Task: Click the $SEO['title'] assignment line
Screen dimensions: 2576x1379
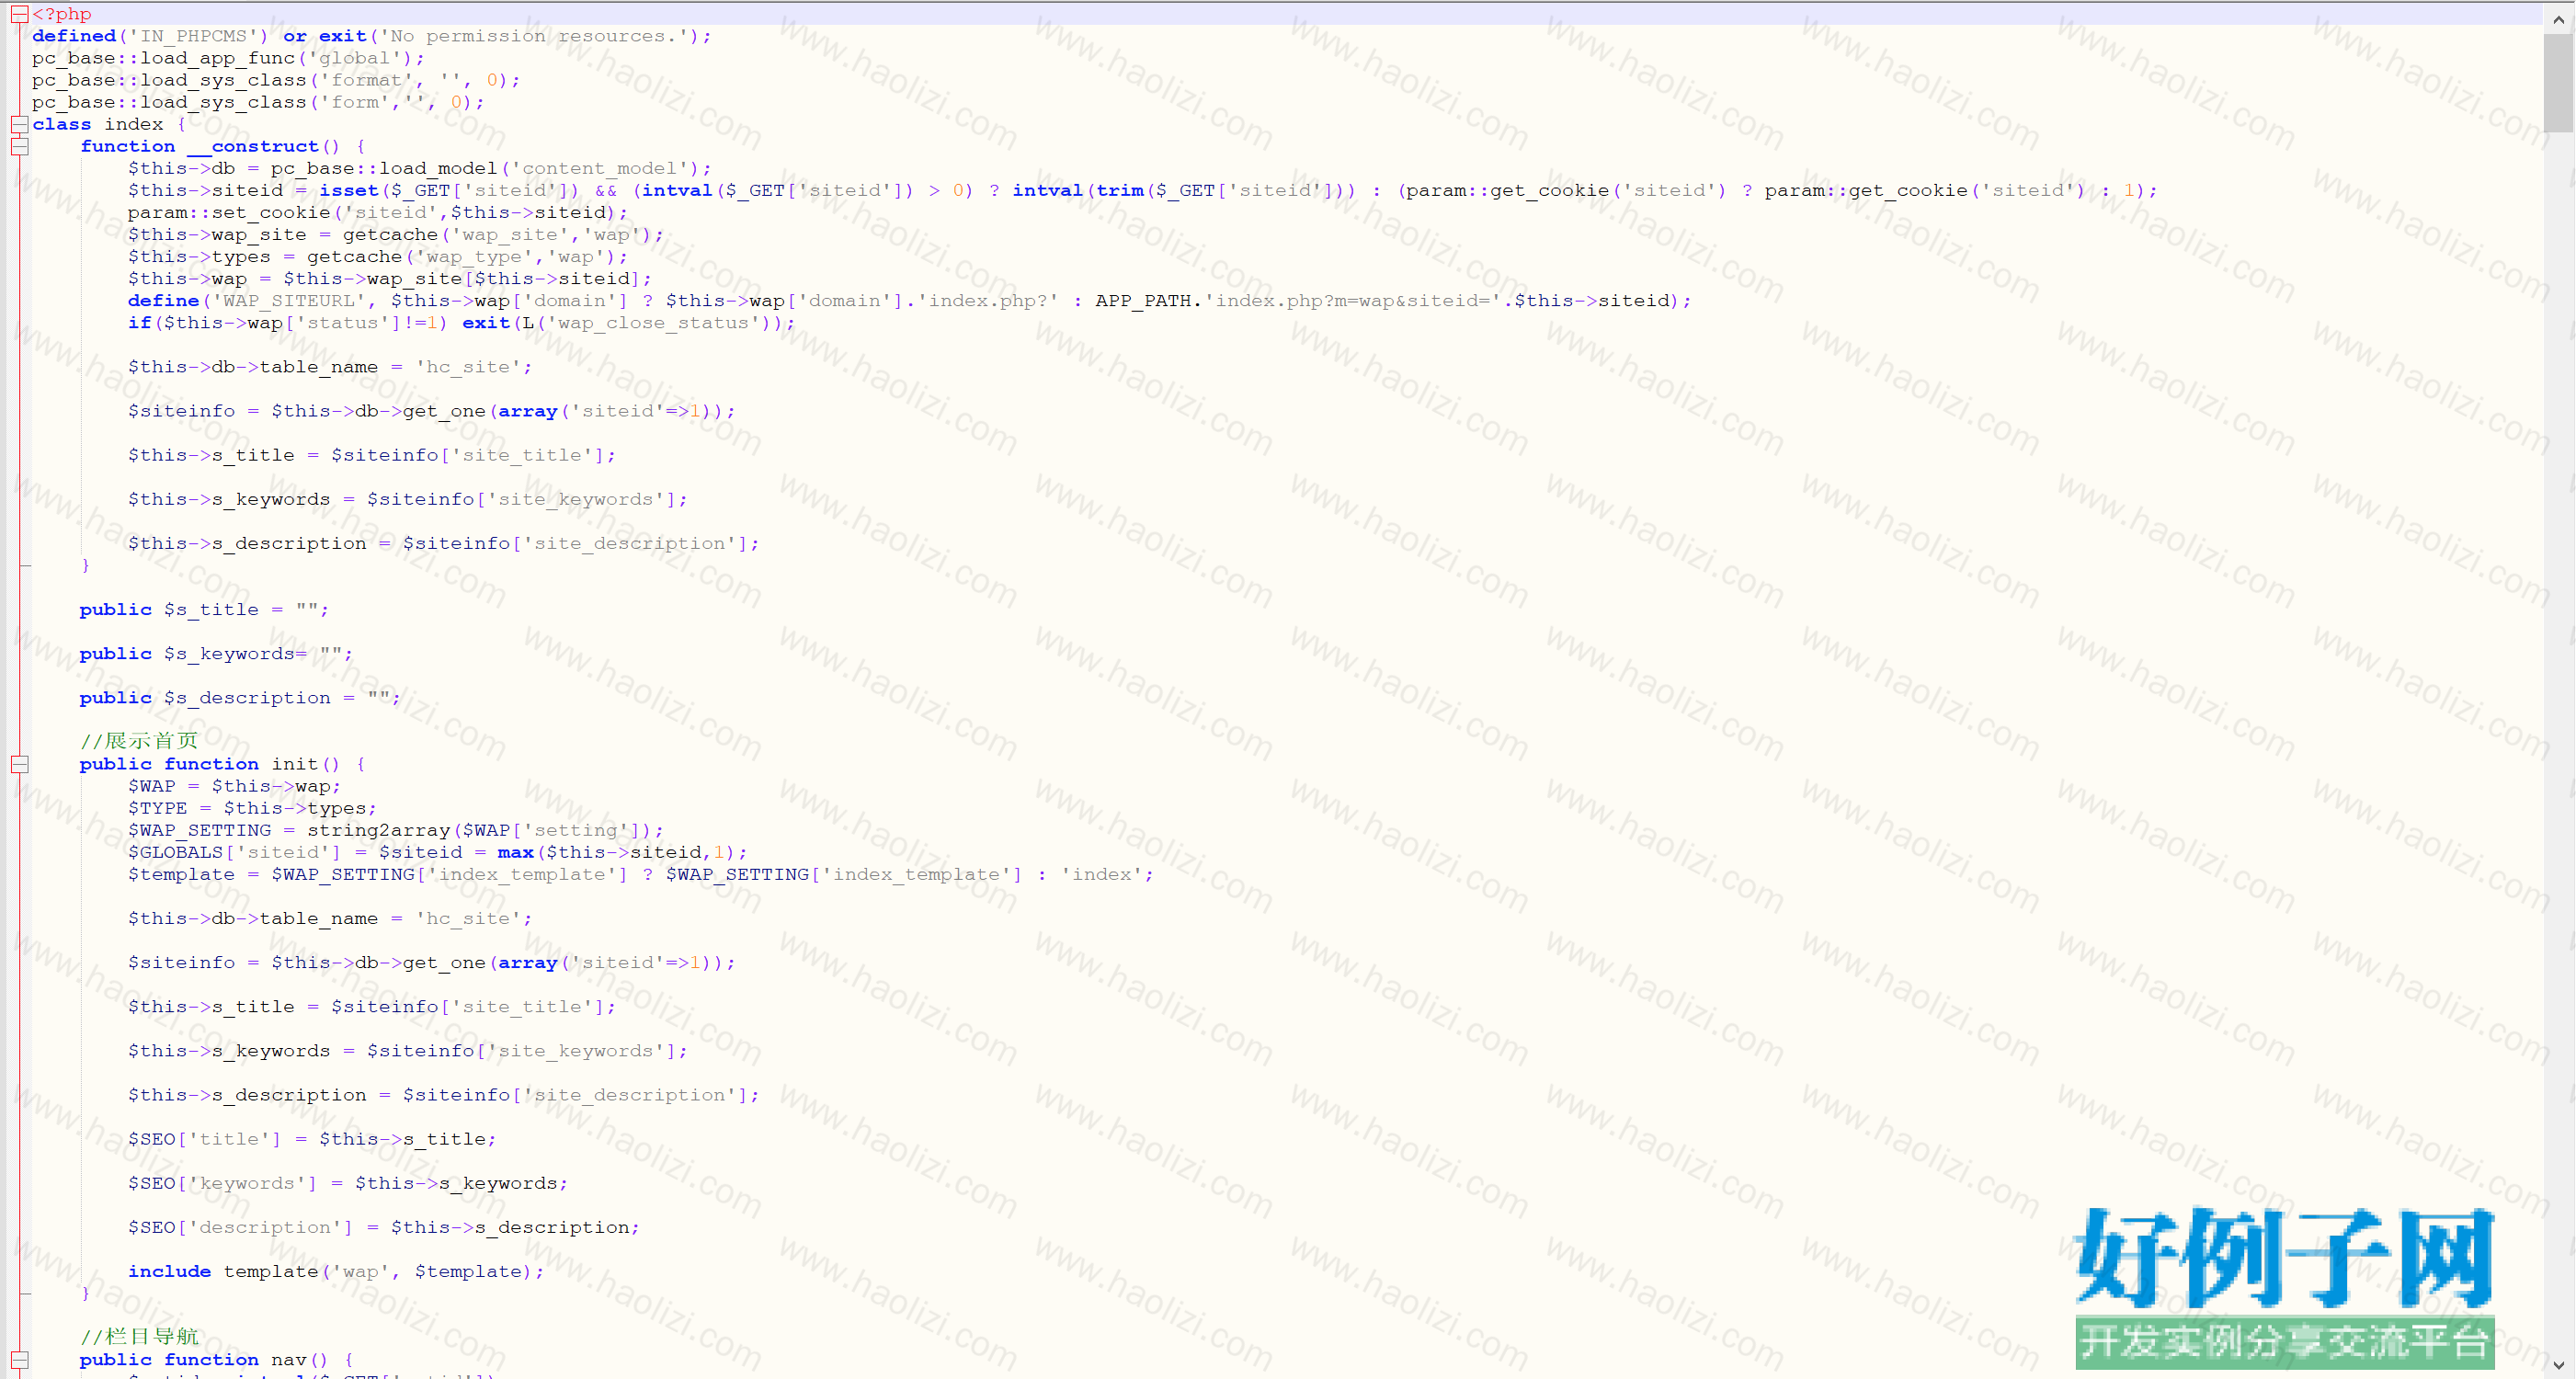Action: coord(311,1139)
